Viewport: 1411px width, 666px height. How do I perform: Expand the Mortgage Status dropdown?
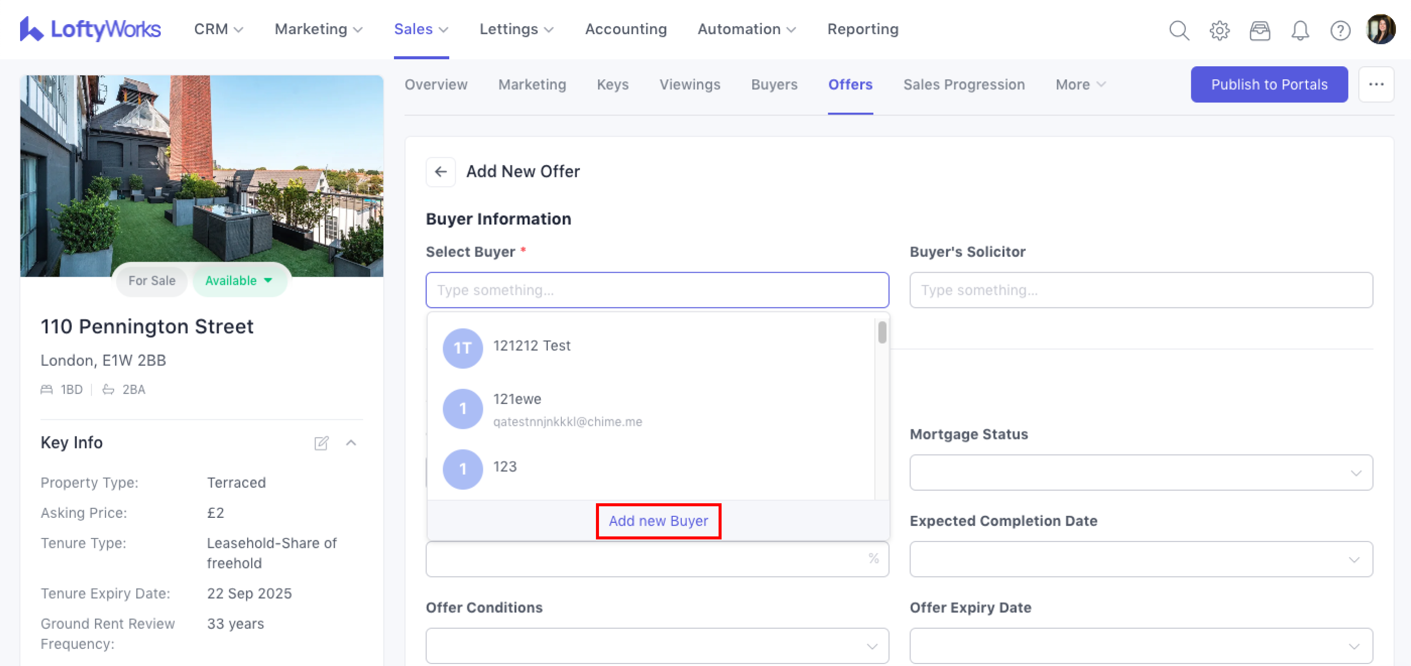tap(1141, 472)
